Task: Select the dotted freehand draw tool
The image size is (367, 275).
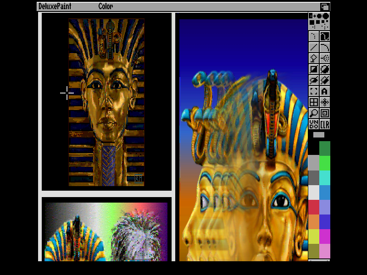Action: click(x=314, y=36)
